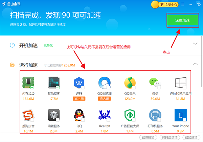
Task: Select the Win10通用应用 Windows icon
Action: [x=180, y=83]
